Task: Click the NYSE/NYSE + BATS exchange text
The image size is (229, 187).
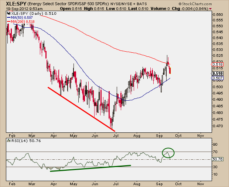Action: pyautogui.click(x=129, y=4)
